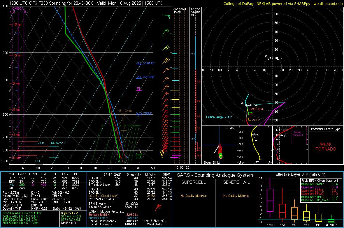Click the Storm Slinky label

[x=211, y=162]
